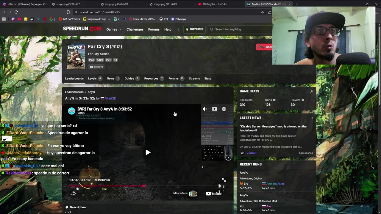Viewport: 381px width, 214px height.
Task: Watch on YouTube via the YouTube logo
Action: click(x=214, y=193)
